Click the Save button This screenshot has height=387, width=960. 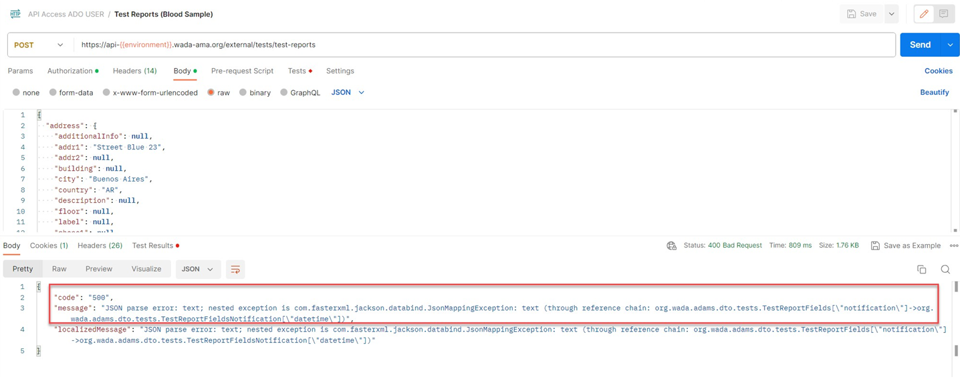point(862,14)
